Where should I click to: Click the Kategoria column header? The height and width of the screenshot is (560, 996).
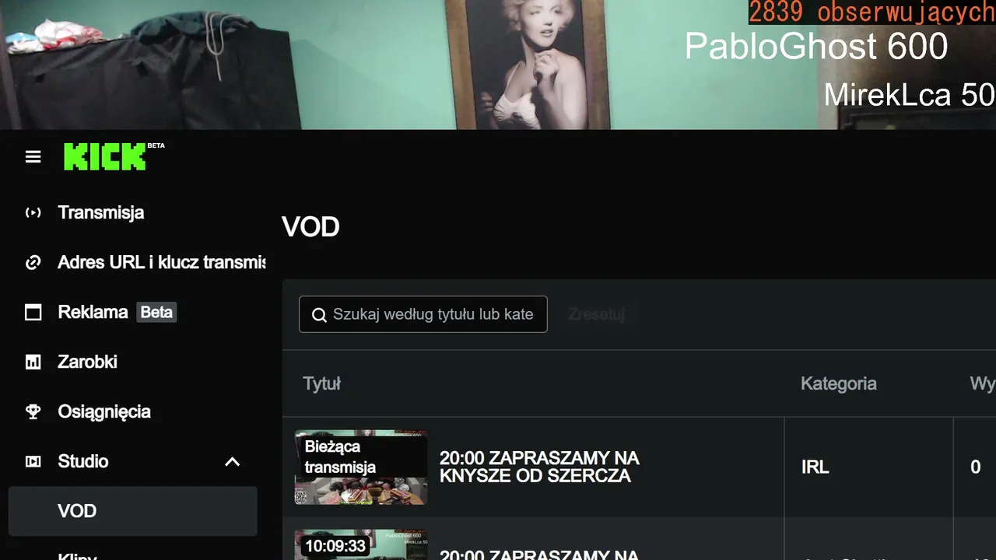coord(839,383)
